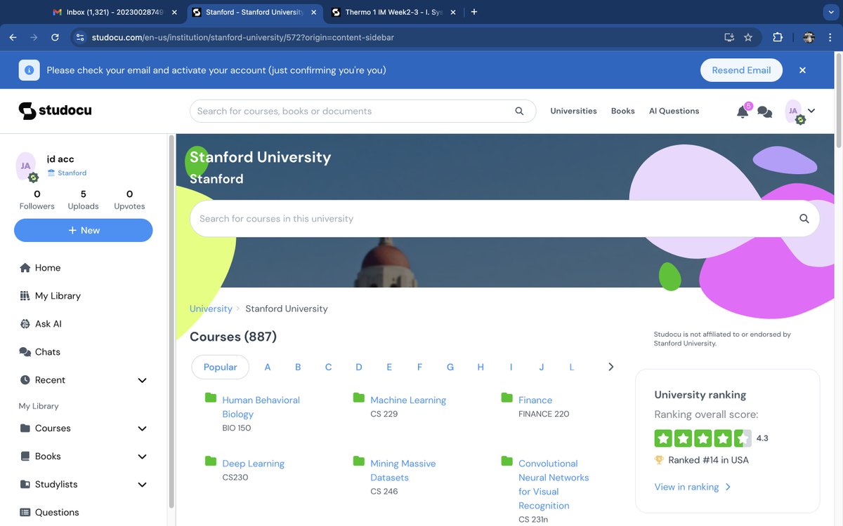The height and width of the screenshot is (526, 843).
Task: Show more letters with the right chevron
Action: coord(610,367)
